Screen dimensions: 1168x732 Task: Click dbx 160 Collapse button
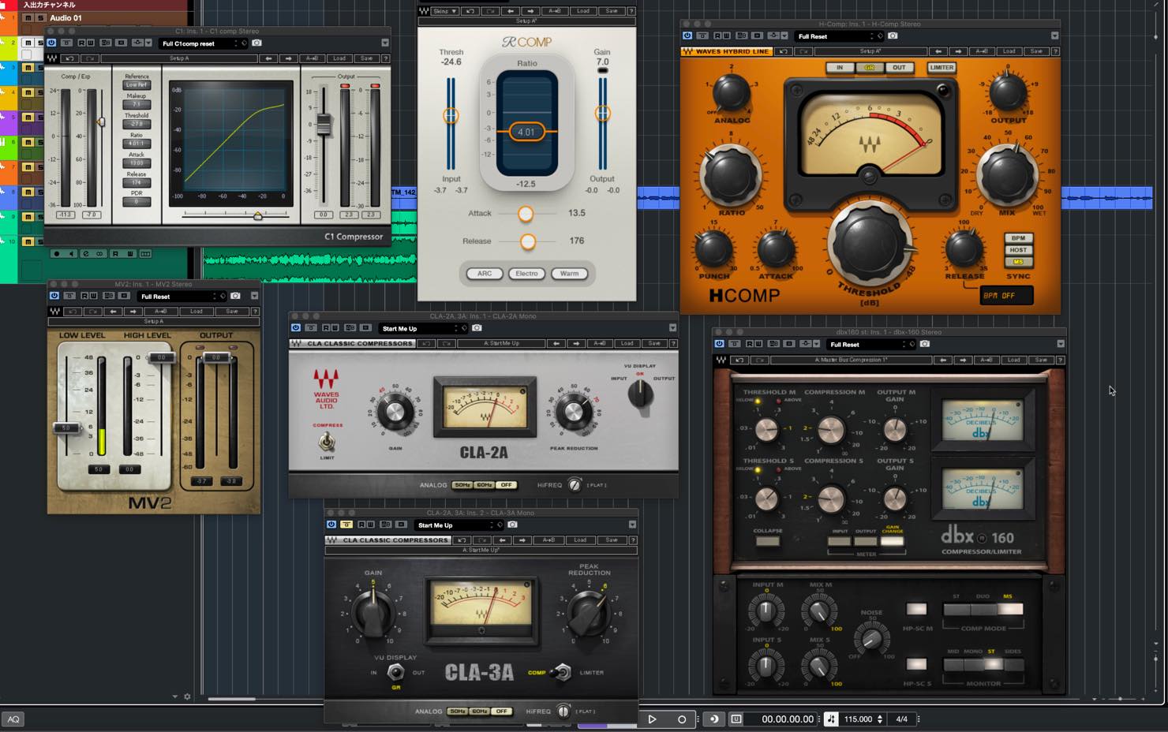[x=767, y=541]
